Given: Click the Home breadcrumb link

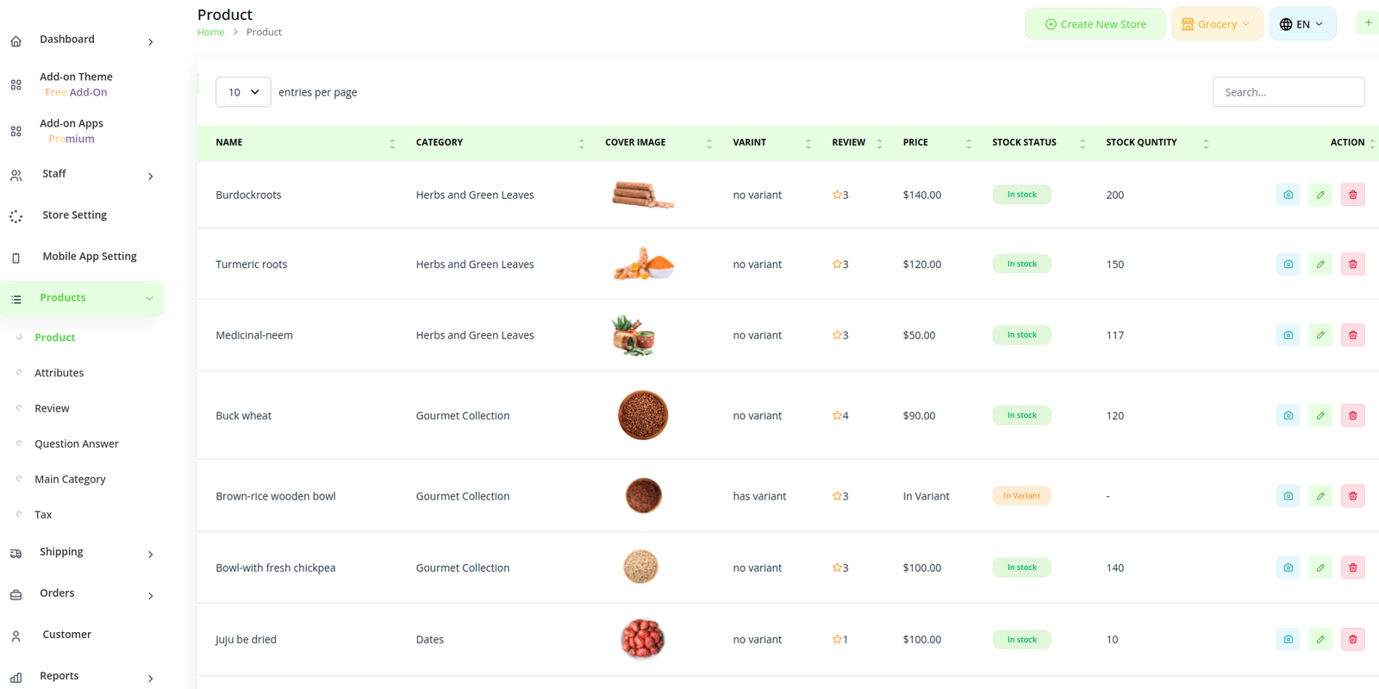Looking at the screenshot, I should tap(210, 32).
